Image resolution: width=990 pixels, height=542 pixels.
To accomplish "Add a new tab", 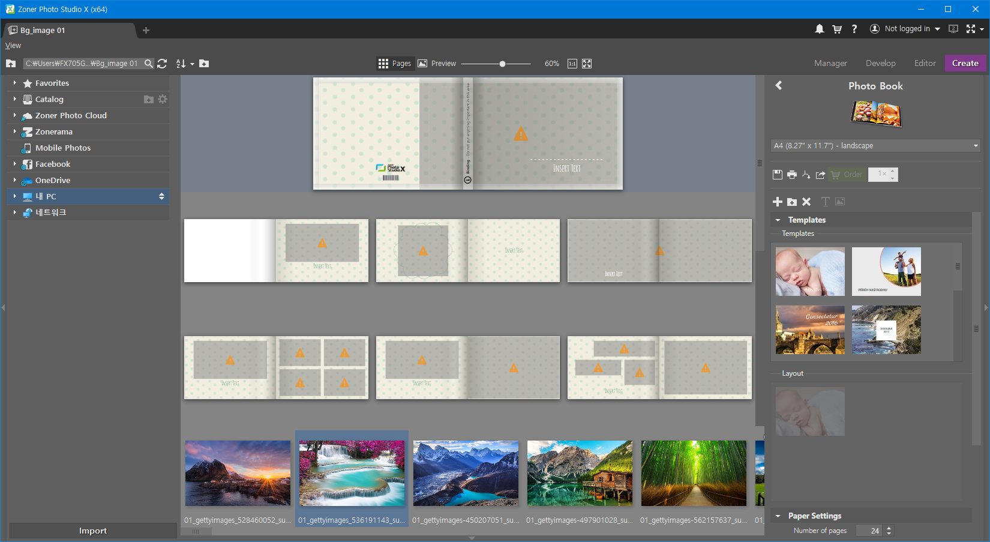I will pos(146,30).
